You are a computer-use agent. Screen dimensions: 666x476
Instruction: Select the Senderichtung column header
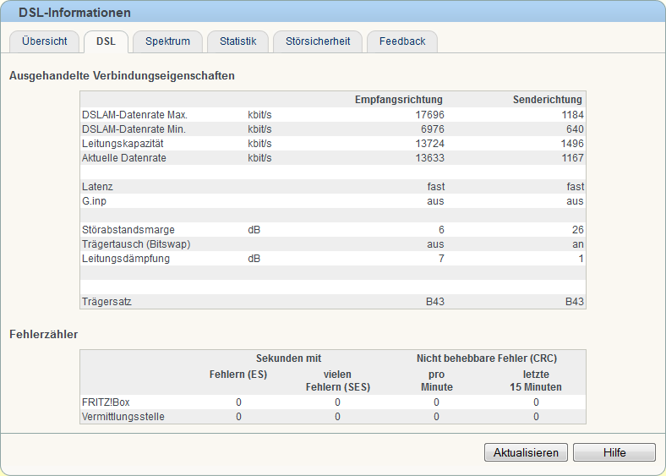(x=548, y=100)
